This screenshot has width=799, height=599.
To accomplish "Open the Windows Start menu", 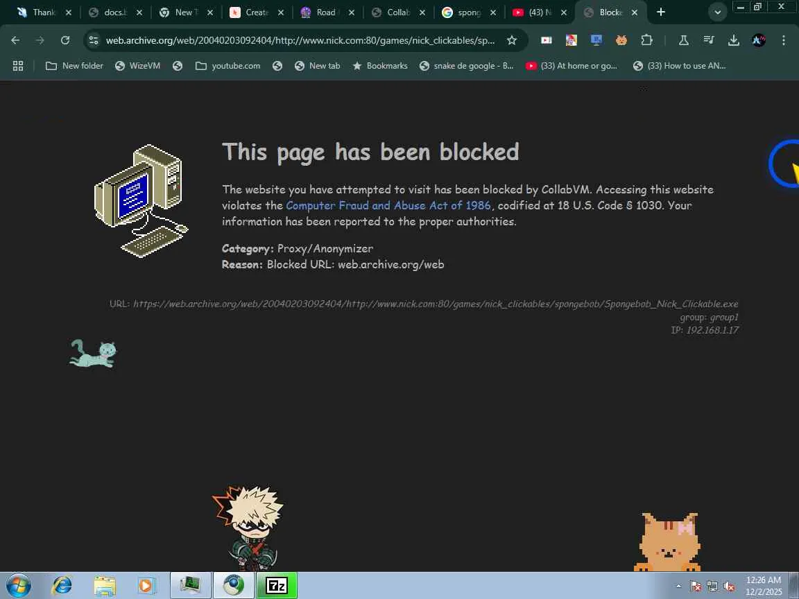I will coord(18,586).
